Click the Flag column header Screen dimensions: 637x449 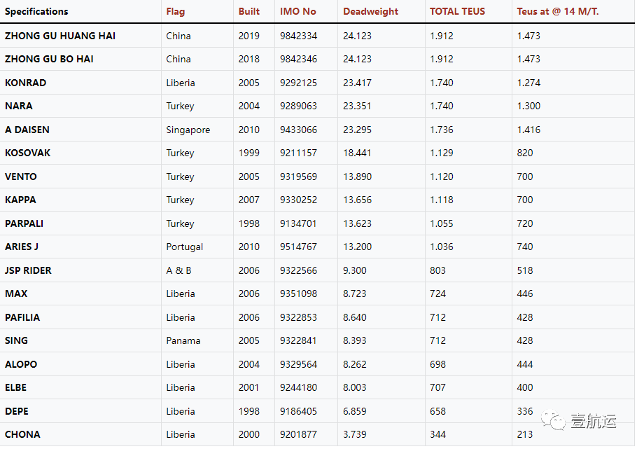coord(176,11)
